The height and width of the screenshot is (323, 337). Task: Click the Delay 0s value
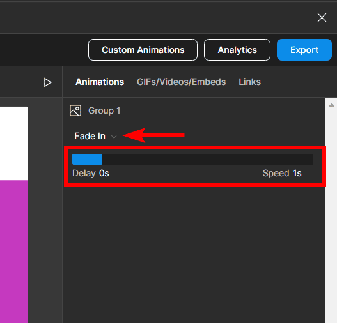(x=104, y=173)
